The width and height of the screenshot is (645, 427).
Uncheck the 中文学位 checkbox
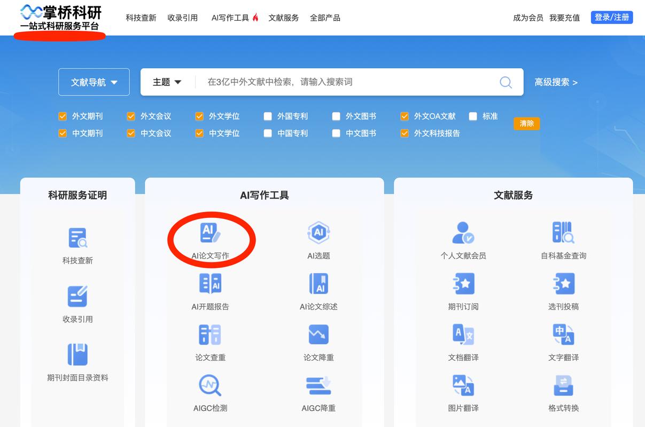coord(199,133)
